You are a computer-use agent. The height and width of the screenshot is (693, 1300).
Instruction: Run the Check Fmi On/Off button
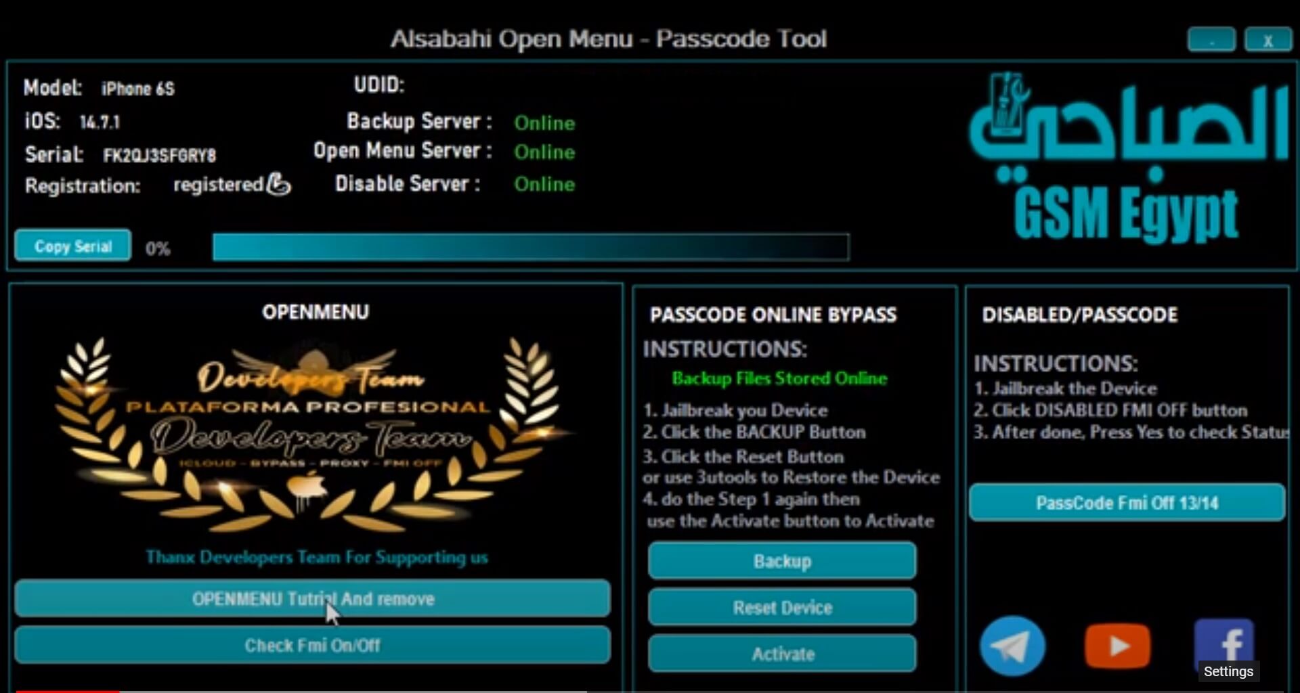click(x=313, y=645)
